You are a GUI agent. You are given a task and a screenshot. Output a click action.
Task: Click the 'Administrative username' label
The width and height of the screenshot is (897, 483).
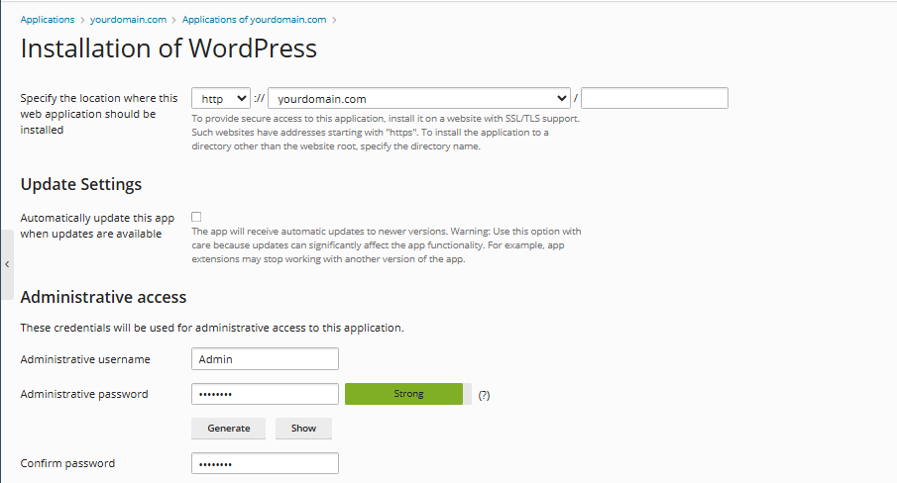[x=85, y=359]
